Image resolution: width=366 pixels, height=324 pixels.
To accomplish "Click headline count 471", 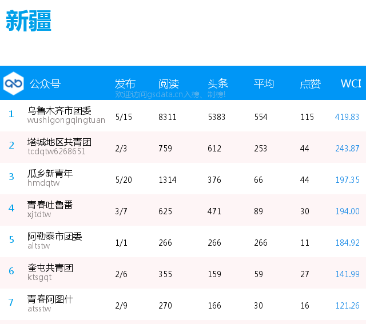I will [x=214, y=211].
